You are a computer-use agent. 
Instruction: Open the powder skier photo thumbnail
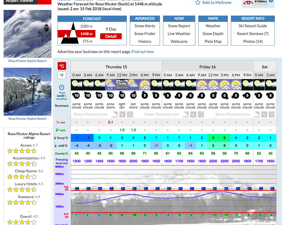[x=28, y=34]
